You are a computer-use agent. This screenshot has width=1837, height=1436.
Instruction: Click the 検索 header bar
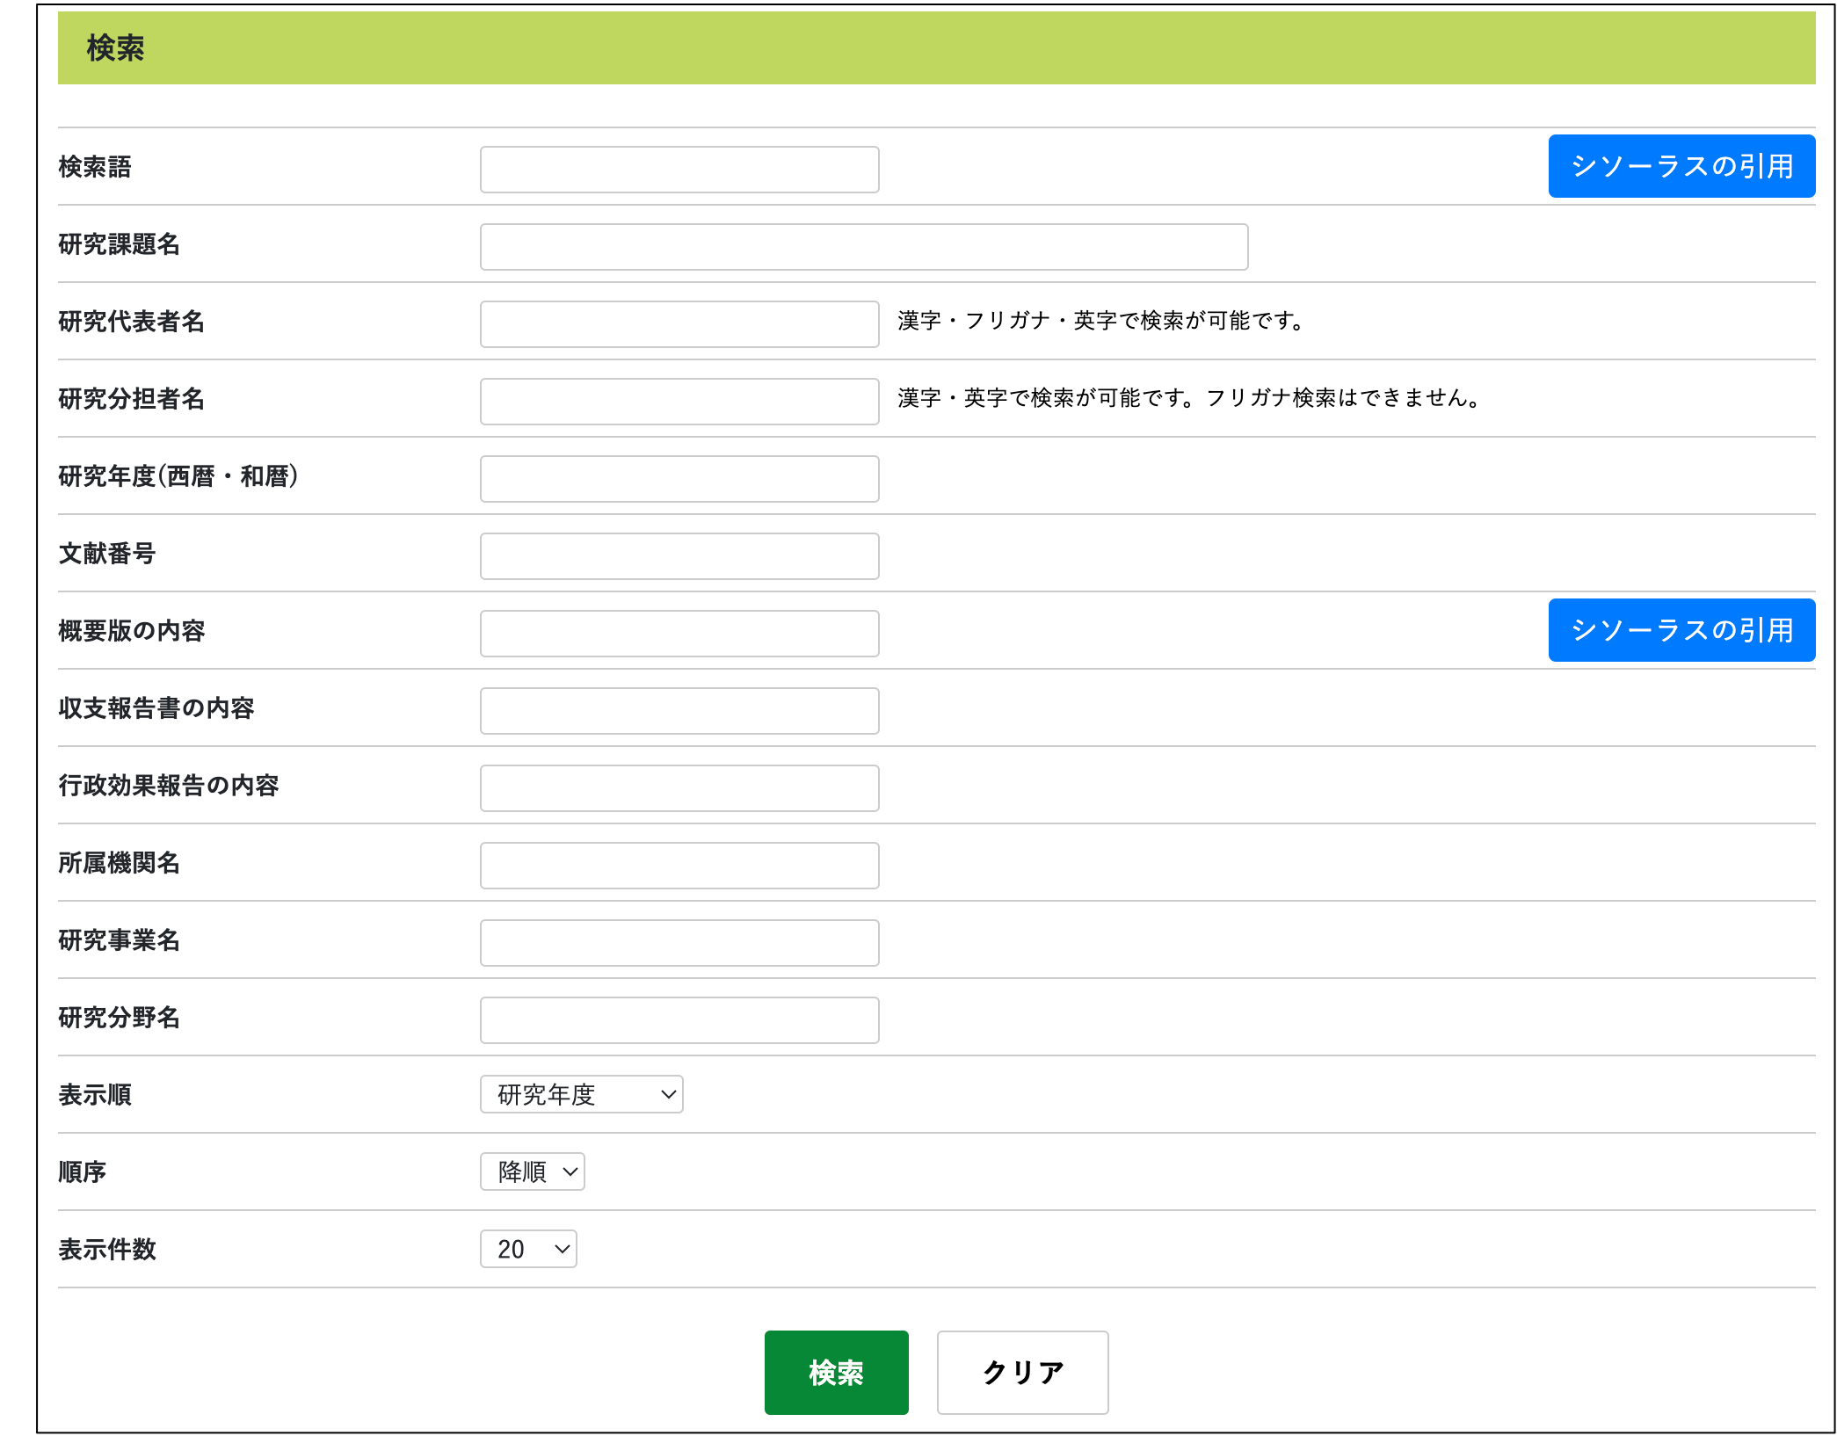click(936, 48)
